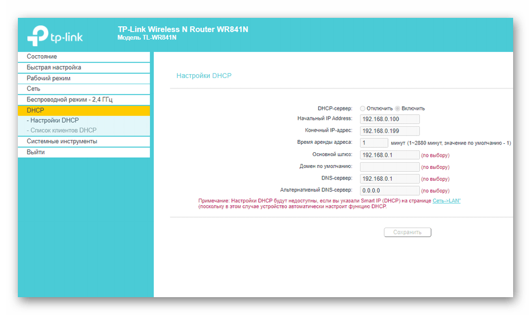Open Быстрая настройка in sidebar

(84, 67)
